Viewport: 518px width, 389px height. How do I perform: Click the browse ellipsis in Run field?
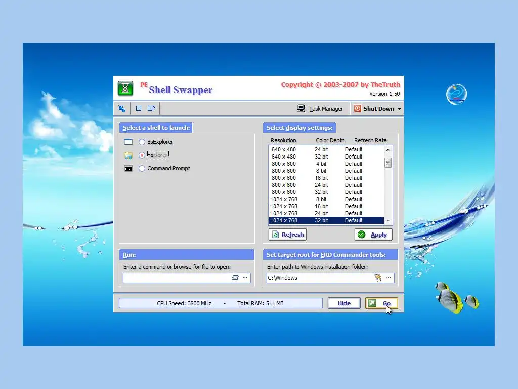point(245,278)
